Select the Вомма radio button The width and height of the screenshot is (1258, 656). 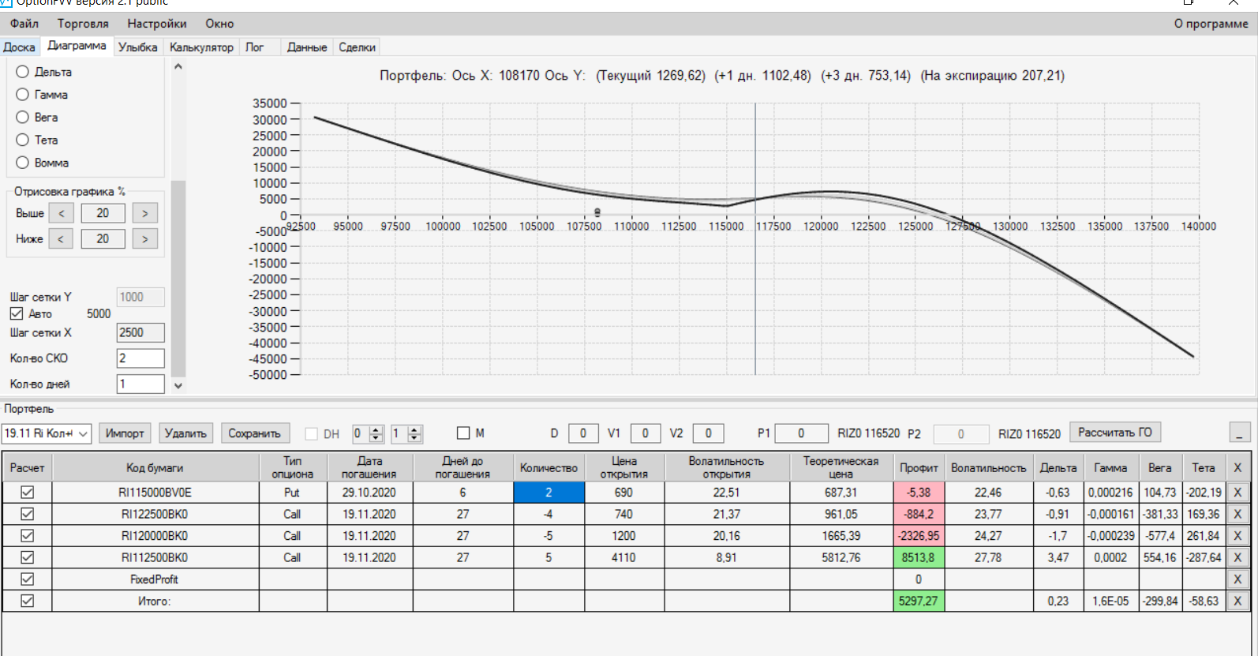[x=23, y=163]
